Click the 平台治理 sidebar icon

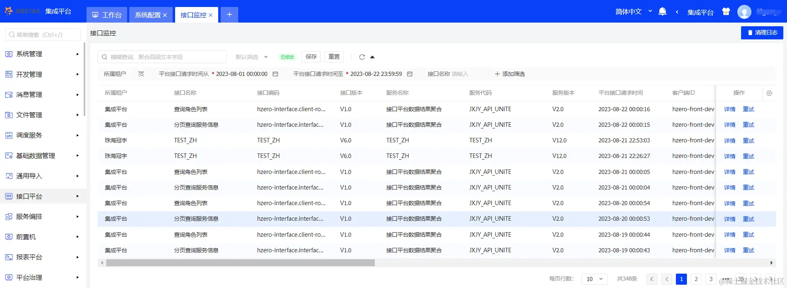9,277
